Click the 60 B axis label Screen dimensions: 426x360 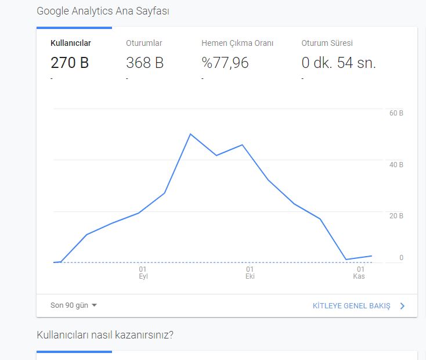(396, 113)
